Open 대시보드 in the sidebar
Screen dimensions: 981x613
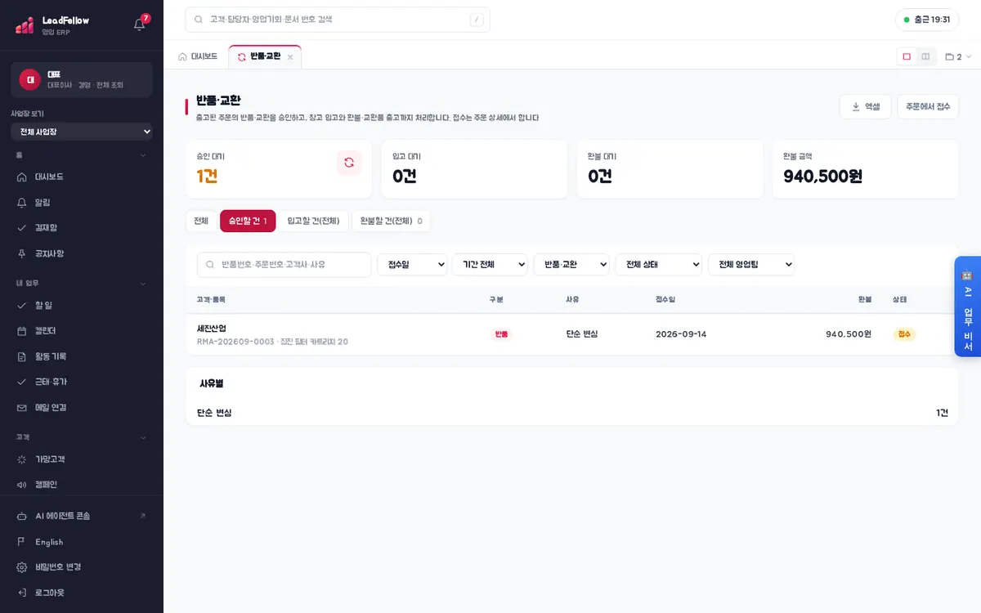82,177
